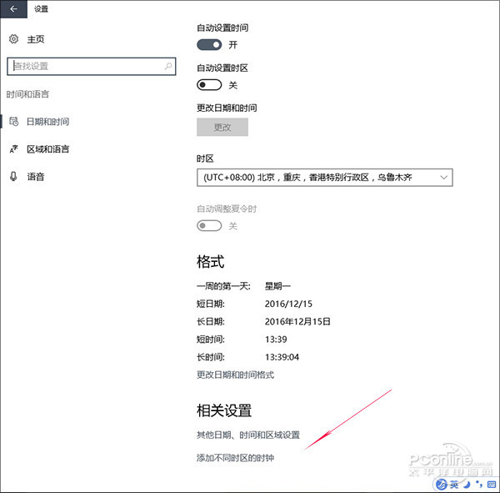The image size is (500, 493).
Task: Click the 短时间 label
Action: point(211,340)
